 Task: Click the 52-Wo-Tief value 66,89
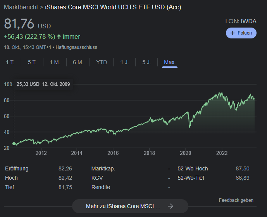243,178
